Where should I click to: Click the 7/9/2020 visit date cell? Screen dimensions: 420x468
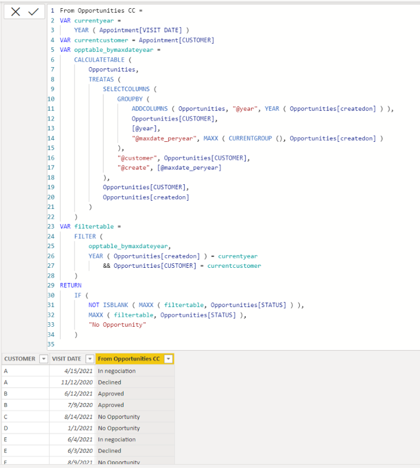pos(71,405)
